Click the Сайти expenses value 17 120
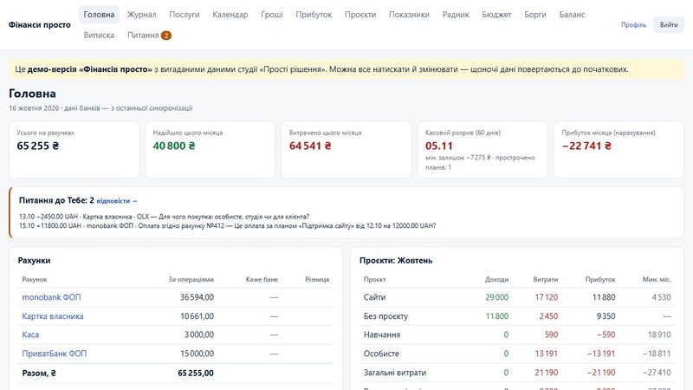The image size is (693, 390). (547, 297)
